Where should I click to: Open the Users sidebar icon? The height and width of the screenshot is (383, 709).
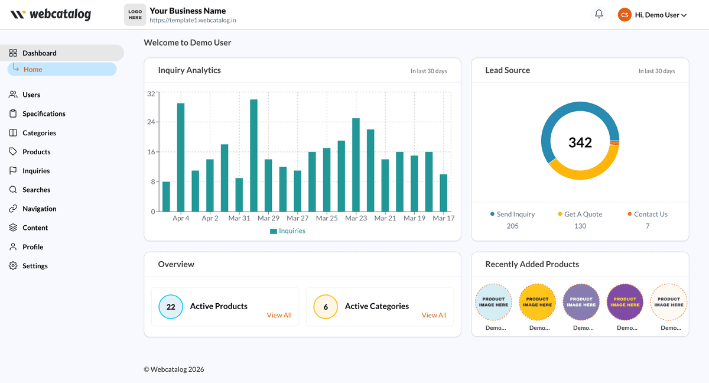pyautogui.click(x=13, y=95)
